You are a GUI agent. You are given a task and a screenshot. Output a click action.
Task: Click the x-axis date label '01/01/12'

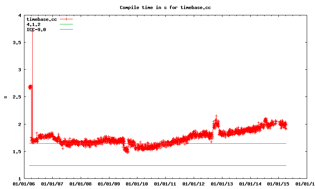pyautogui.click(x=194, y=183)
